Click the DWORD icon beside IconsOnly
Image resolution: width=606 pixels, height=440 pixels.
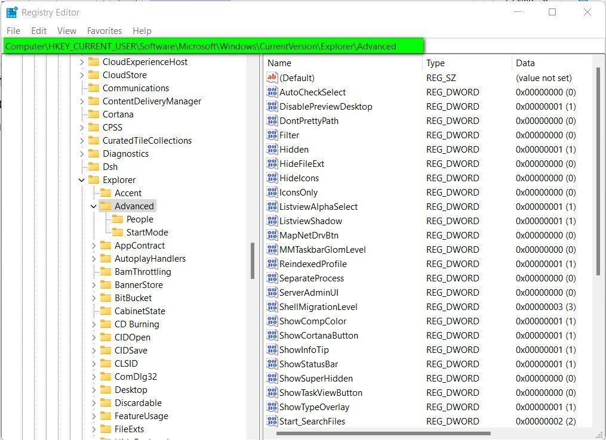[x=272, y=192]
